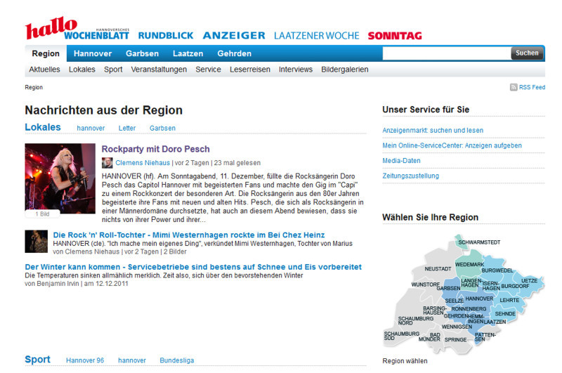
Task: Click Clemens Niehaus author avatar image
Action: [x=107, y=162]
